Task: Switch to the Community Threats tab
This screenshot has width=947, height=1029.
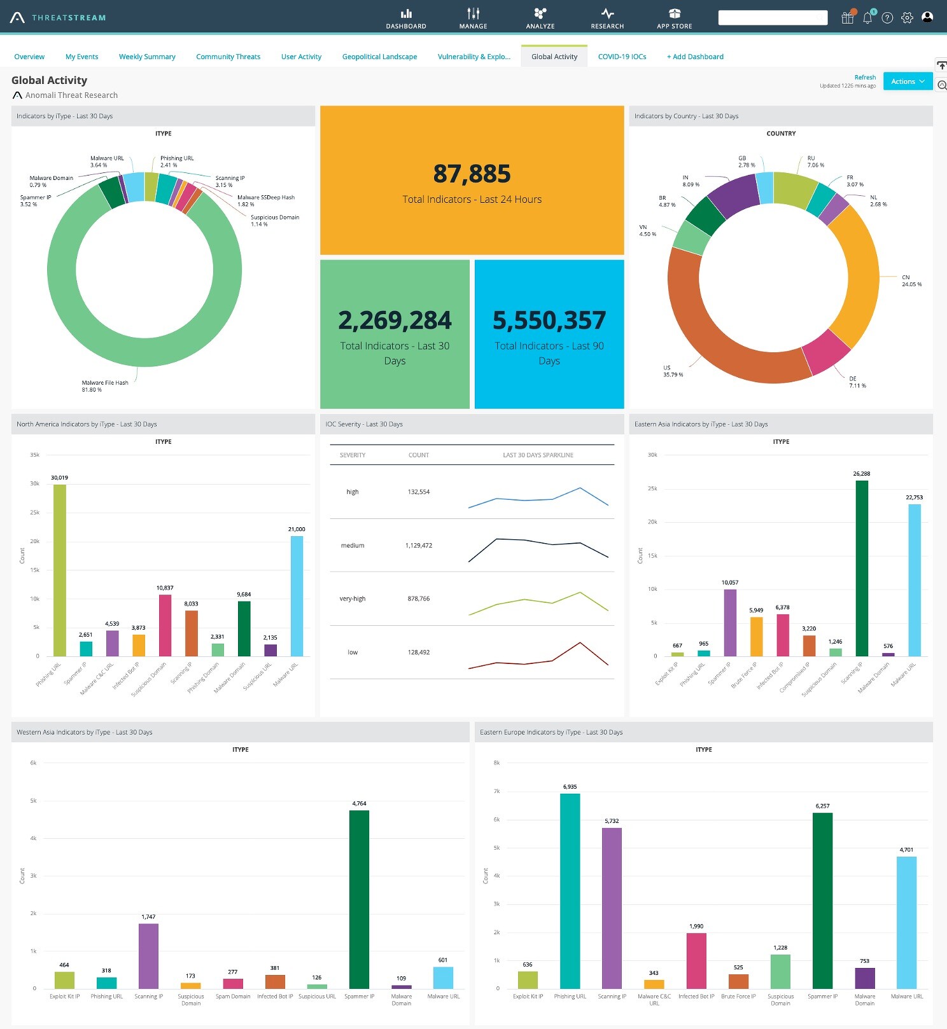Action: click(x=228, y=57)
